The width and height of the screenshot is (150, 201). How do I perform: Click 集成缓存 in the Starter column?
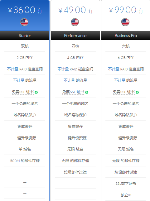click(x=25, y=127)
